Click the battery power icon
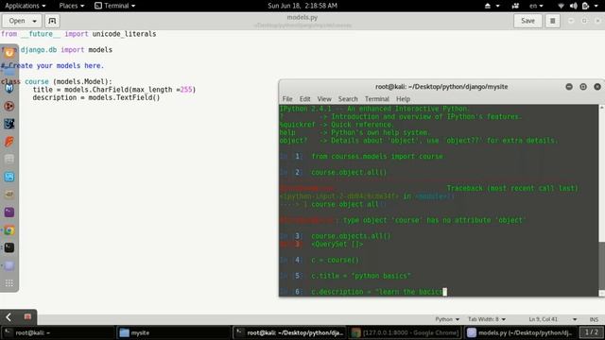Screen dimensions: 605x340 coord(585,6)
